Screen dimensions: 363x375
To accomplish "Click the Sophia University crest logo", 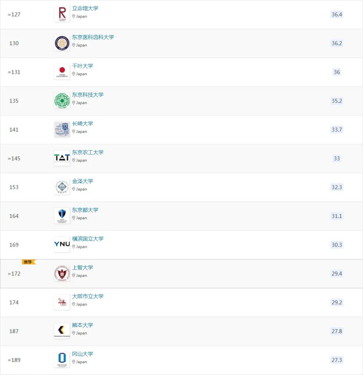I will [62, 273].
